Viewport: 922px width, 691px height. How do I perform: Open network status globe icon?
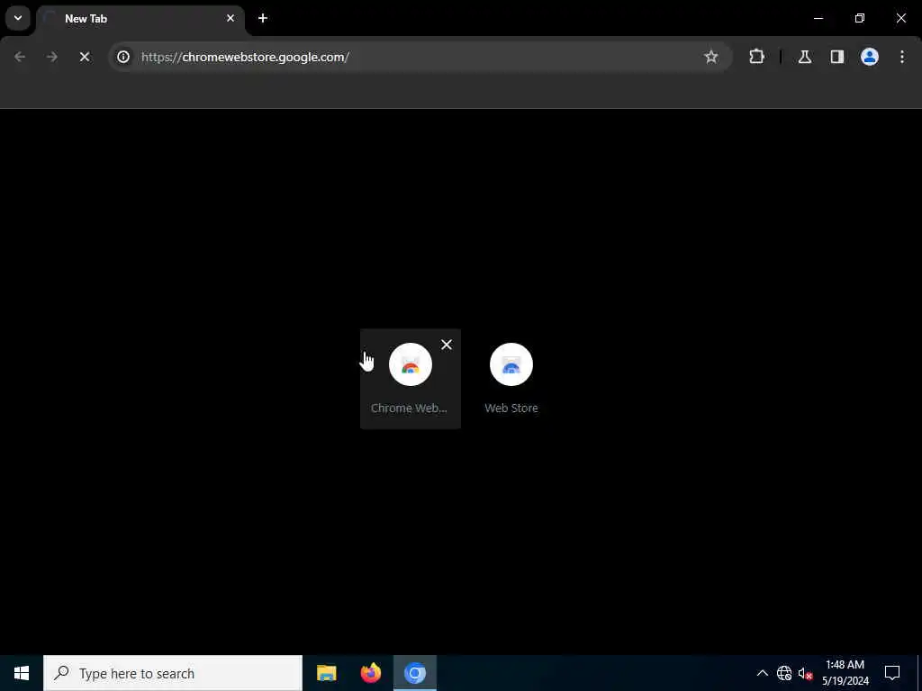(x=784, y=673)
